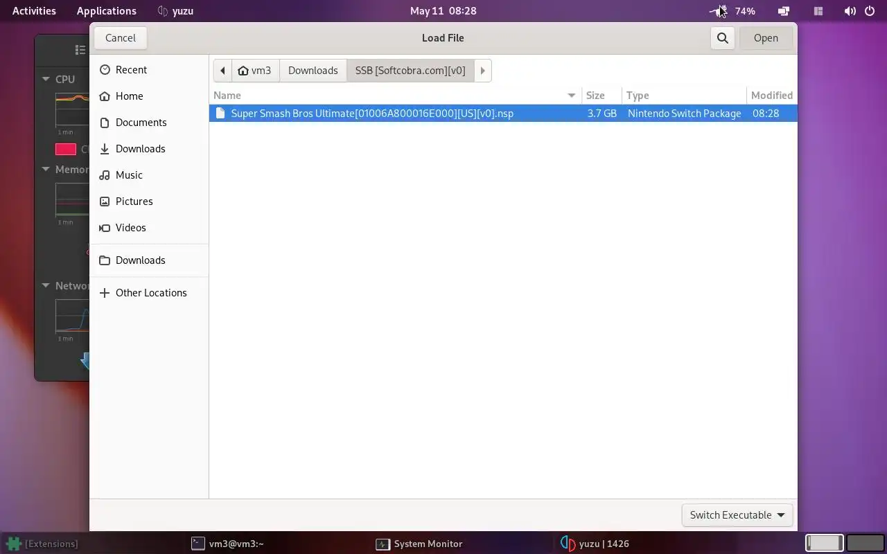Image resolution: width=887 pixels, height=554 pixels.
Task: Open Music folder in sidebar
Action: click(149, 175)
